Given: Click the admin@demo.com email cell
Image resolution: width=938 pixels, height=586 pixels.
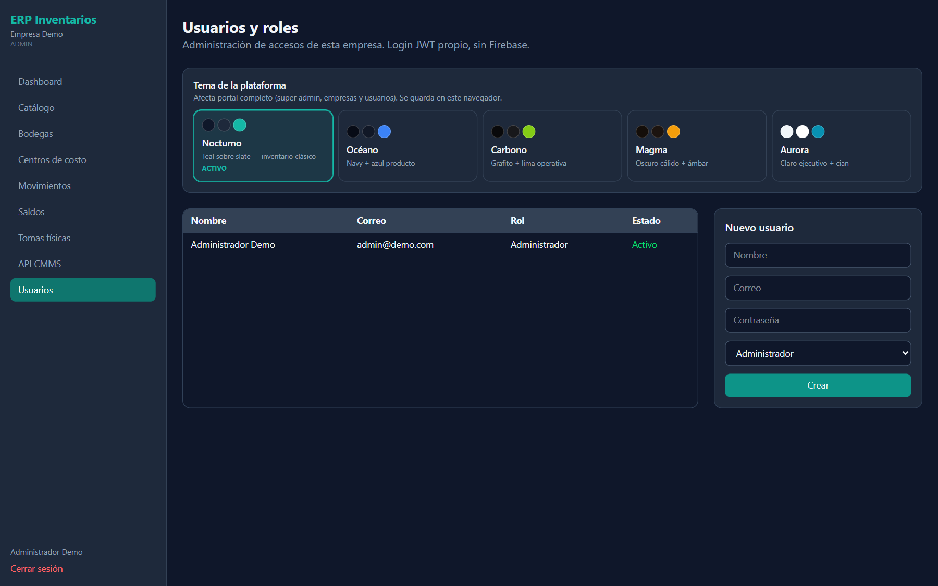Looking at the screenshot, I should pyautogui.click(x=395, y=245).
